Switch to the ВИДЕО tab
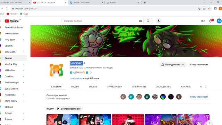The width and height of the screenshot is (222, 125). pyautogui.click(x=75, y=86)
